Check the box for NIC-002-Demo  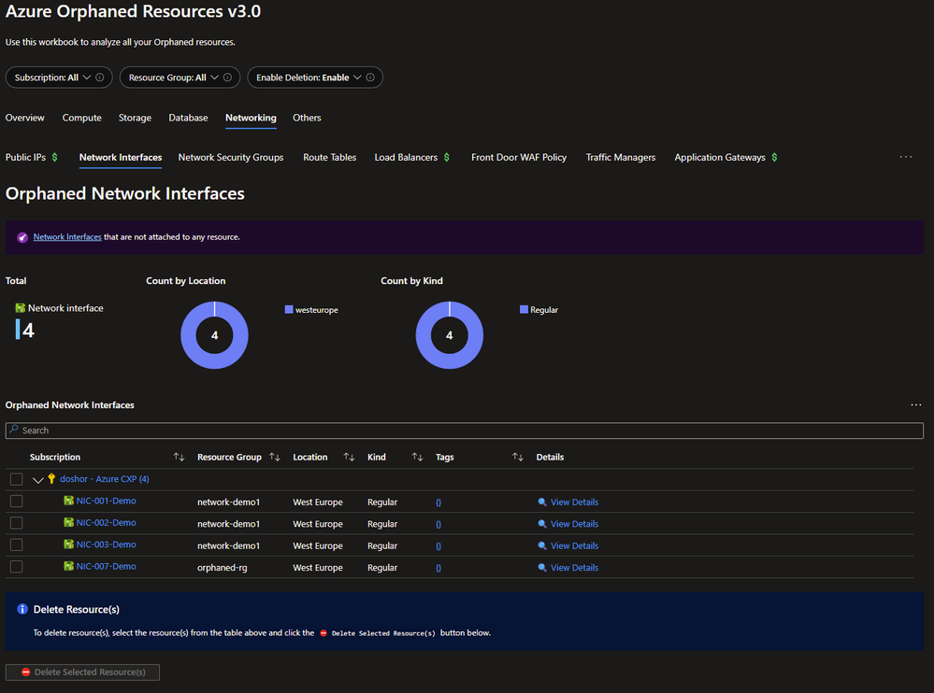tap(17, 523)
